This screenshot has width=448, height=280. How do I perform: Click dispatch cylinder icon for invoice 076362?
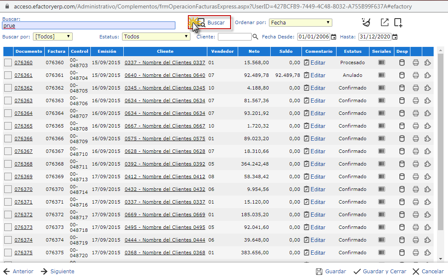coord(402,88)
